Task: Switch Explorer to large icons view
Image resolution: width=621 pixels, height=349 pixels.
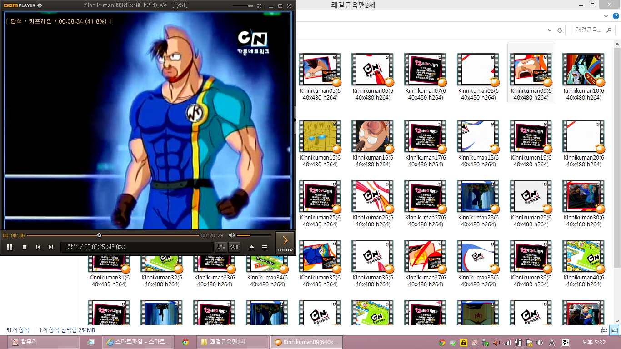Action: pyautogui.click(x=614, y=330)
